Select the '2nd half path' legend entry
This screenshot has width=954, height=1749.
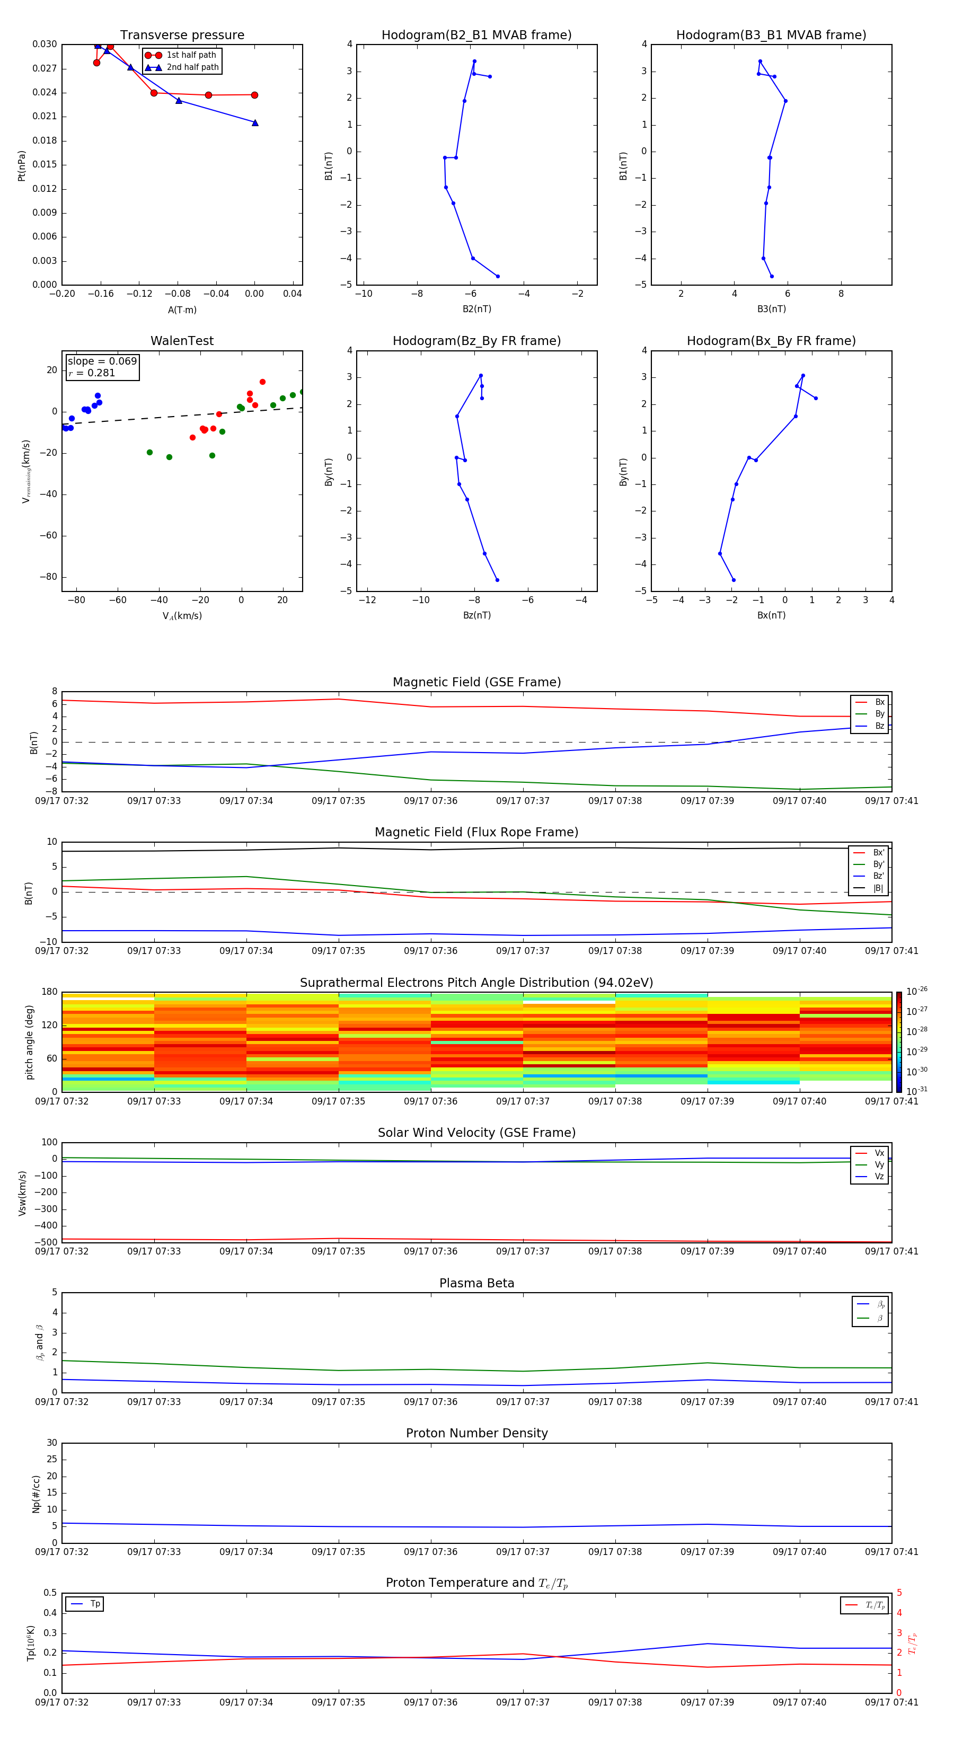(x=182, y=67)
